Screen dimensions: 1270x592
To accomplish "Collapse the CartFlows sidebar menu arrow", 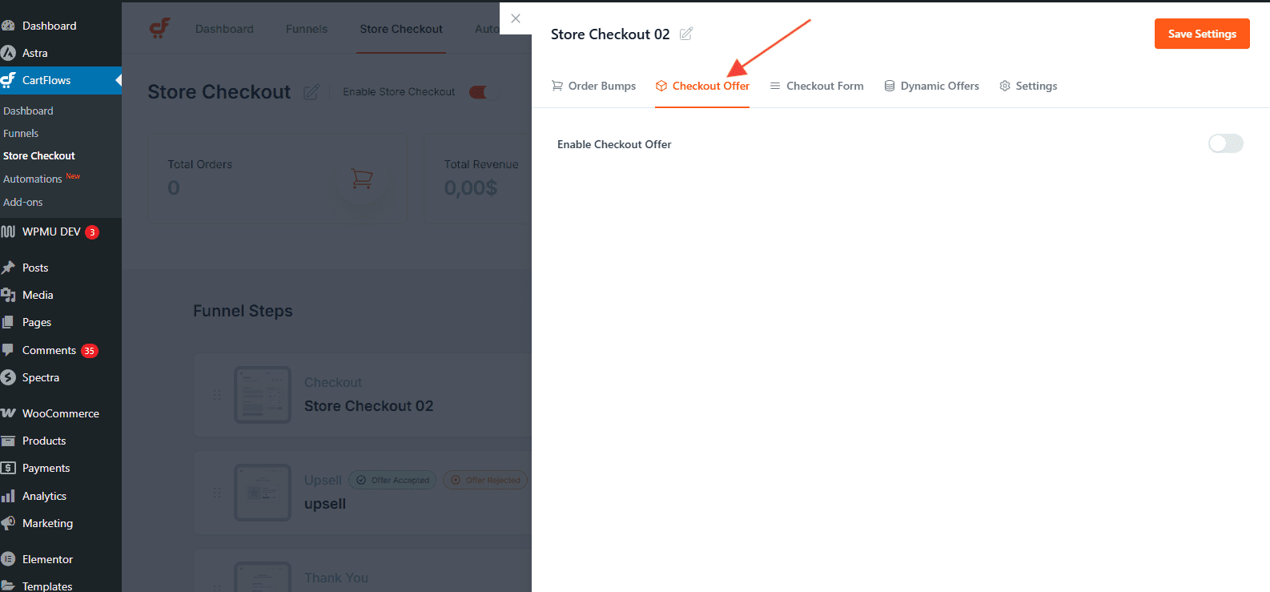I will point(118,80).
